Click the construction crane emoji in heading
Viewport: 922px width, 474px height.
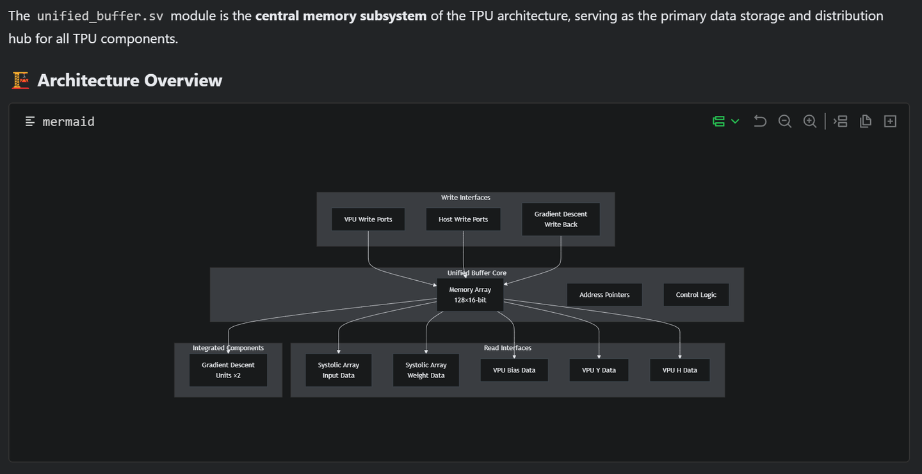[20, 81]
